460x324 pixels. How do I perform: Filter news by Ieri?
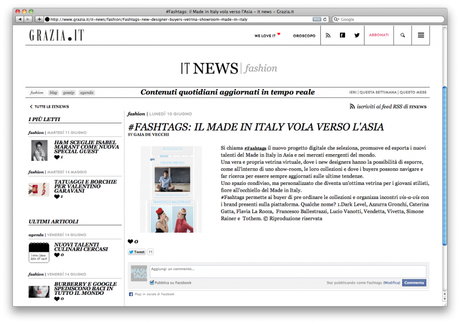tap(353, 92)
